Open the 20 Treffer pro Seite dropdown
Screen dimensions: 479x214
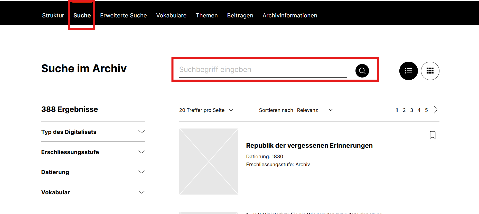click(206, 110)
